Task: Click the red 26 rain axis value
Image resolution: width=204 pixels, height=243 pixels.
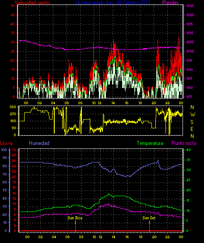Action: pyautogui.click(x=14, y=161)
